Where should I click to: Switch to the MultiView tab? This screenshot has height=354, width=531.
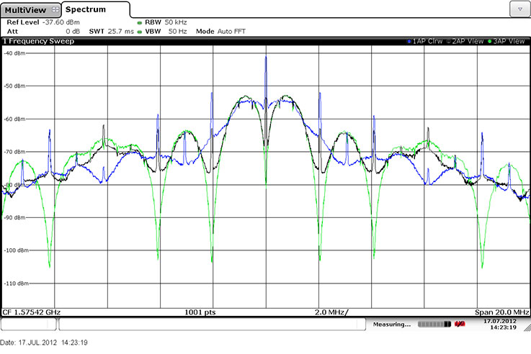pyautogui.click(x=26, y=10)
